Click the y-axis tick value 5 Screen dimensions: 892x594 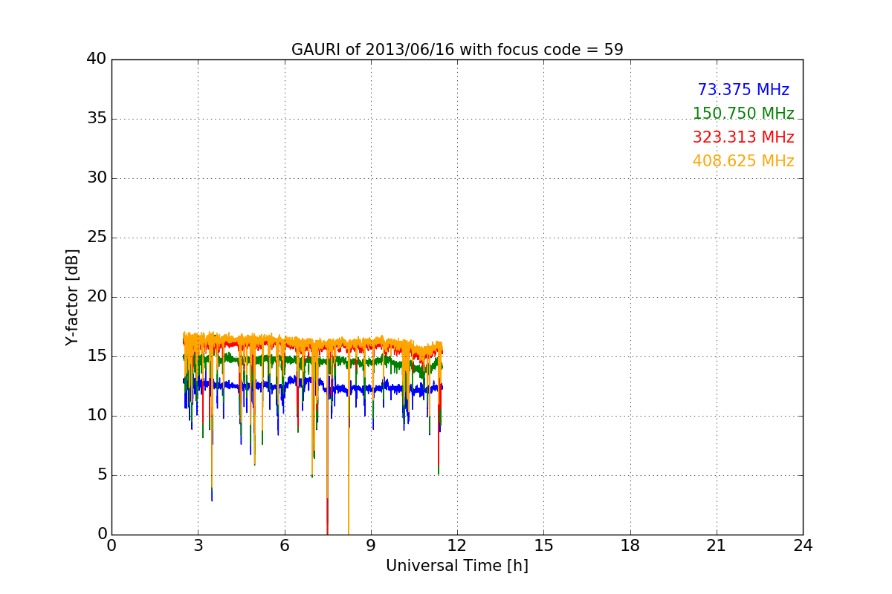click(x=102, y=475)
